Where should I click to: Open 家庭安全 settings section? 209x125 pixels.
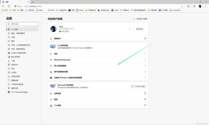click(x=22, y=64)
